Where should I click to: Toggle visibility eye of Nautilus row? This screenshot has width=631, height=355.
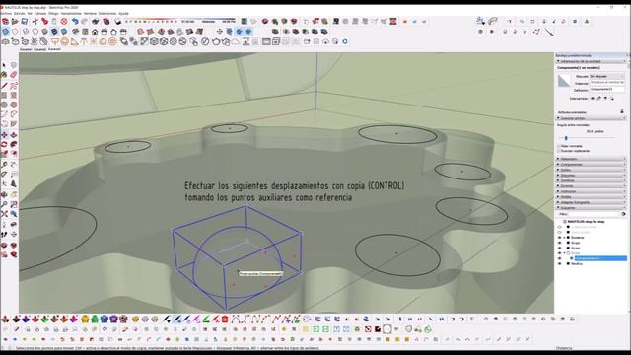pos(559,263)
